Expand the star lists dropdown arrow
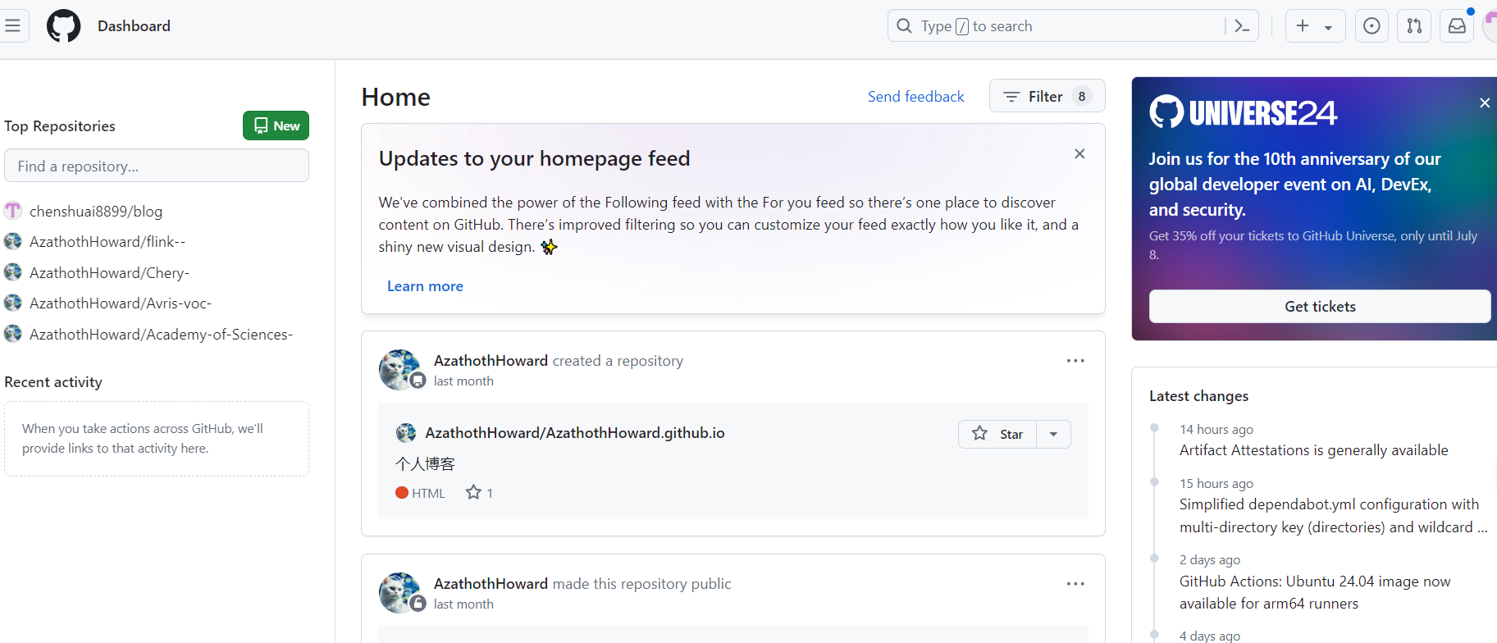 [1054, 434]
